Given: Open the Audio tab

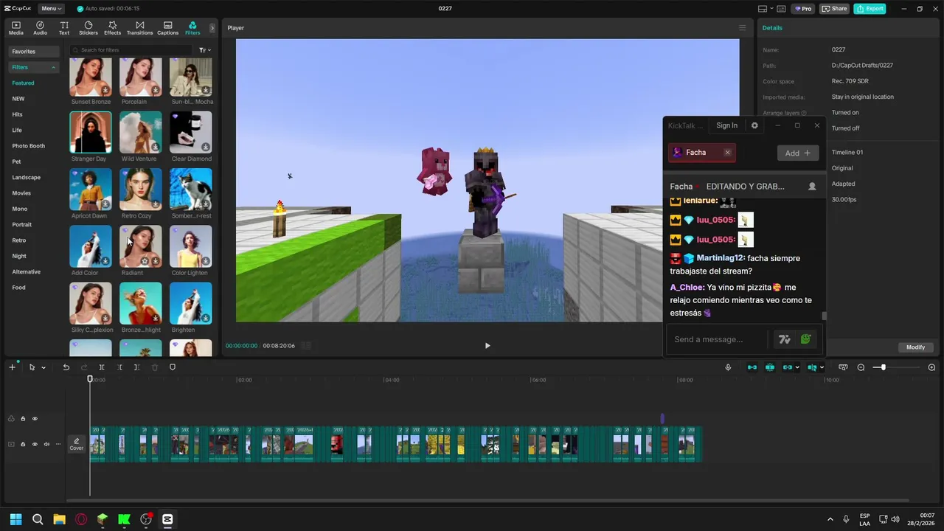Looking at the screenshot, I should tap(40, 28).
